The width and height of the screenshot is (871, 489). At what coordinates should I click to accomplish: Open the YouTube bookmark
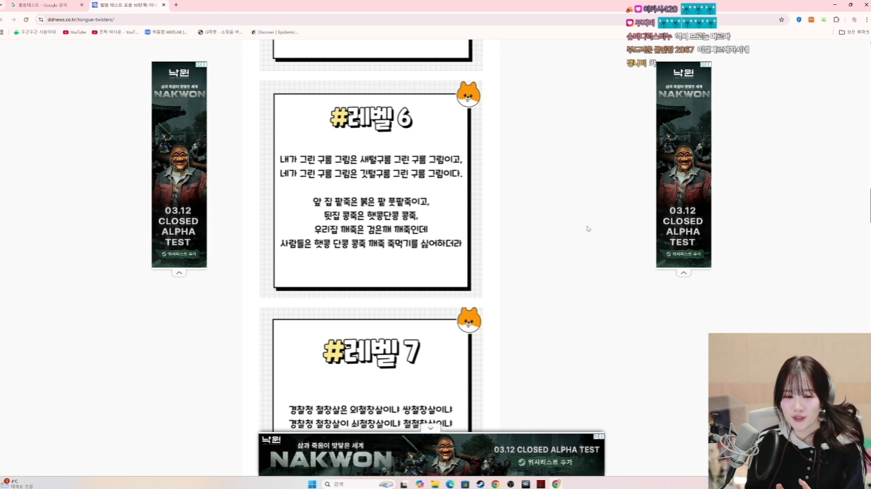coord(74,32)
